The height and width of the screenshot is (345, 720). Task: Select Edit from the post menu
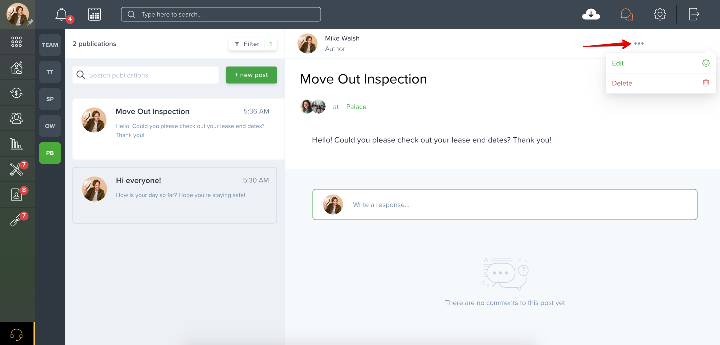click(660, 63)
